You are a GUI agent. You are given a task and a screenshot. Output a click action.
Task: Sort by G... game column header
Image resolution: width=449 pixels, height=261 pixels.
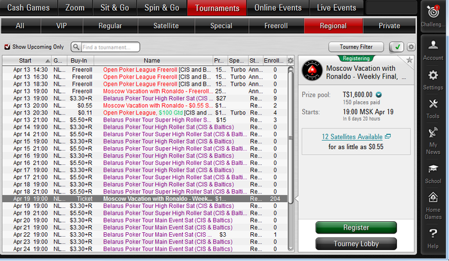[59, 61]
